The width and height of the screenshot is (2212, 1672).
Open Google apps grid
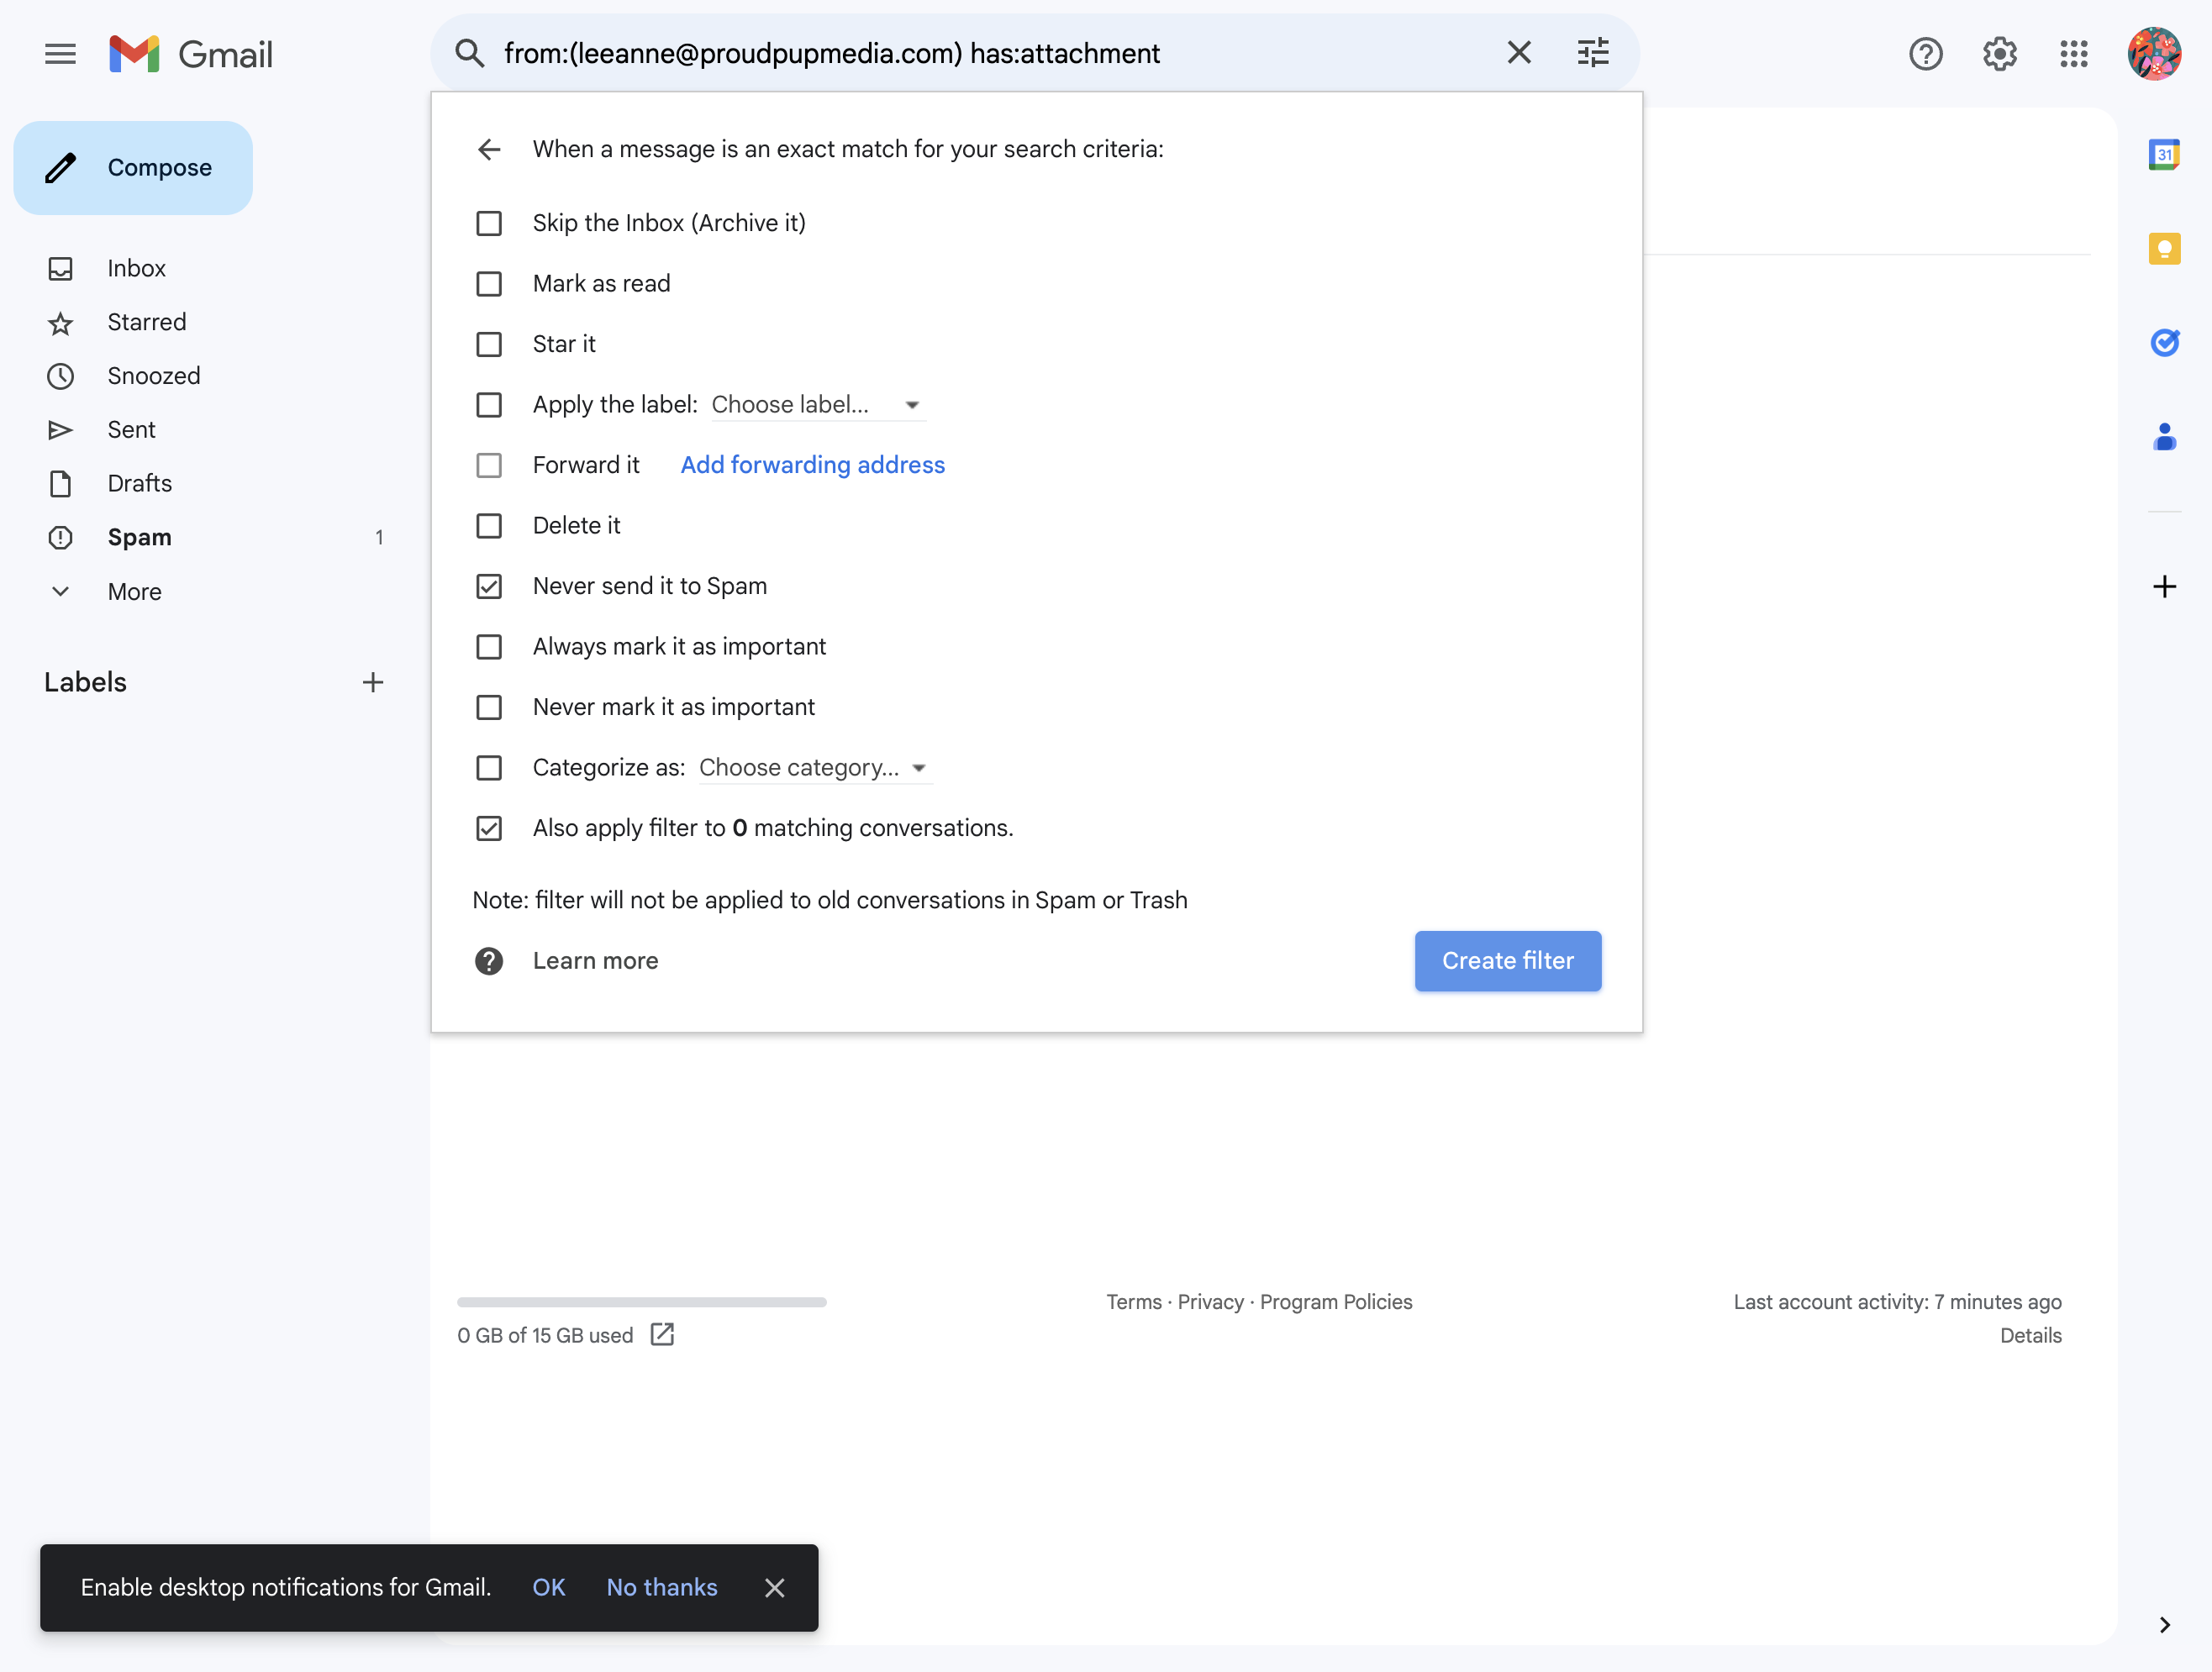(2074, 54)
